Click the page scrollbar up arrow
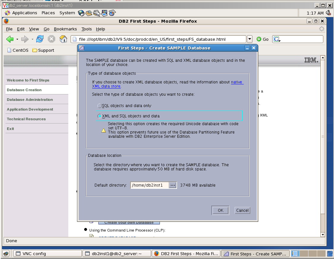This screenshot has height=259, width=334. point(323,58)
